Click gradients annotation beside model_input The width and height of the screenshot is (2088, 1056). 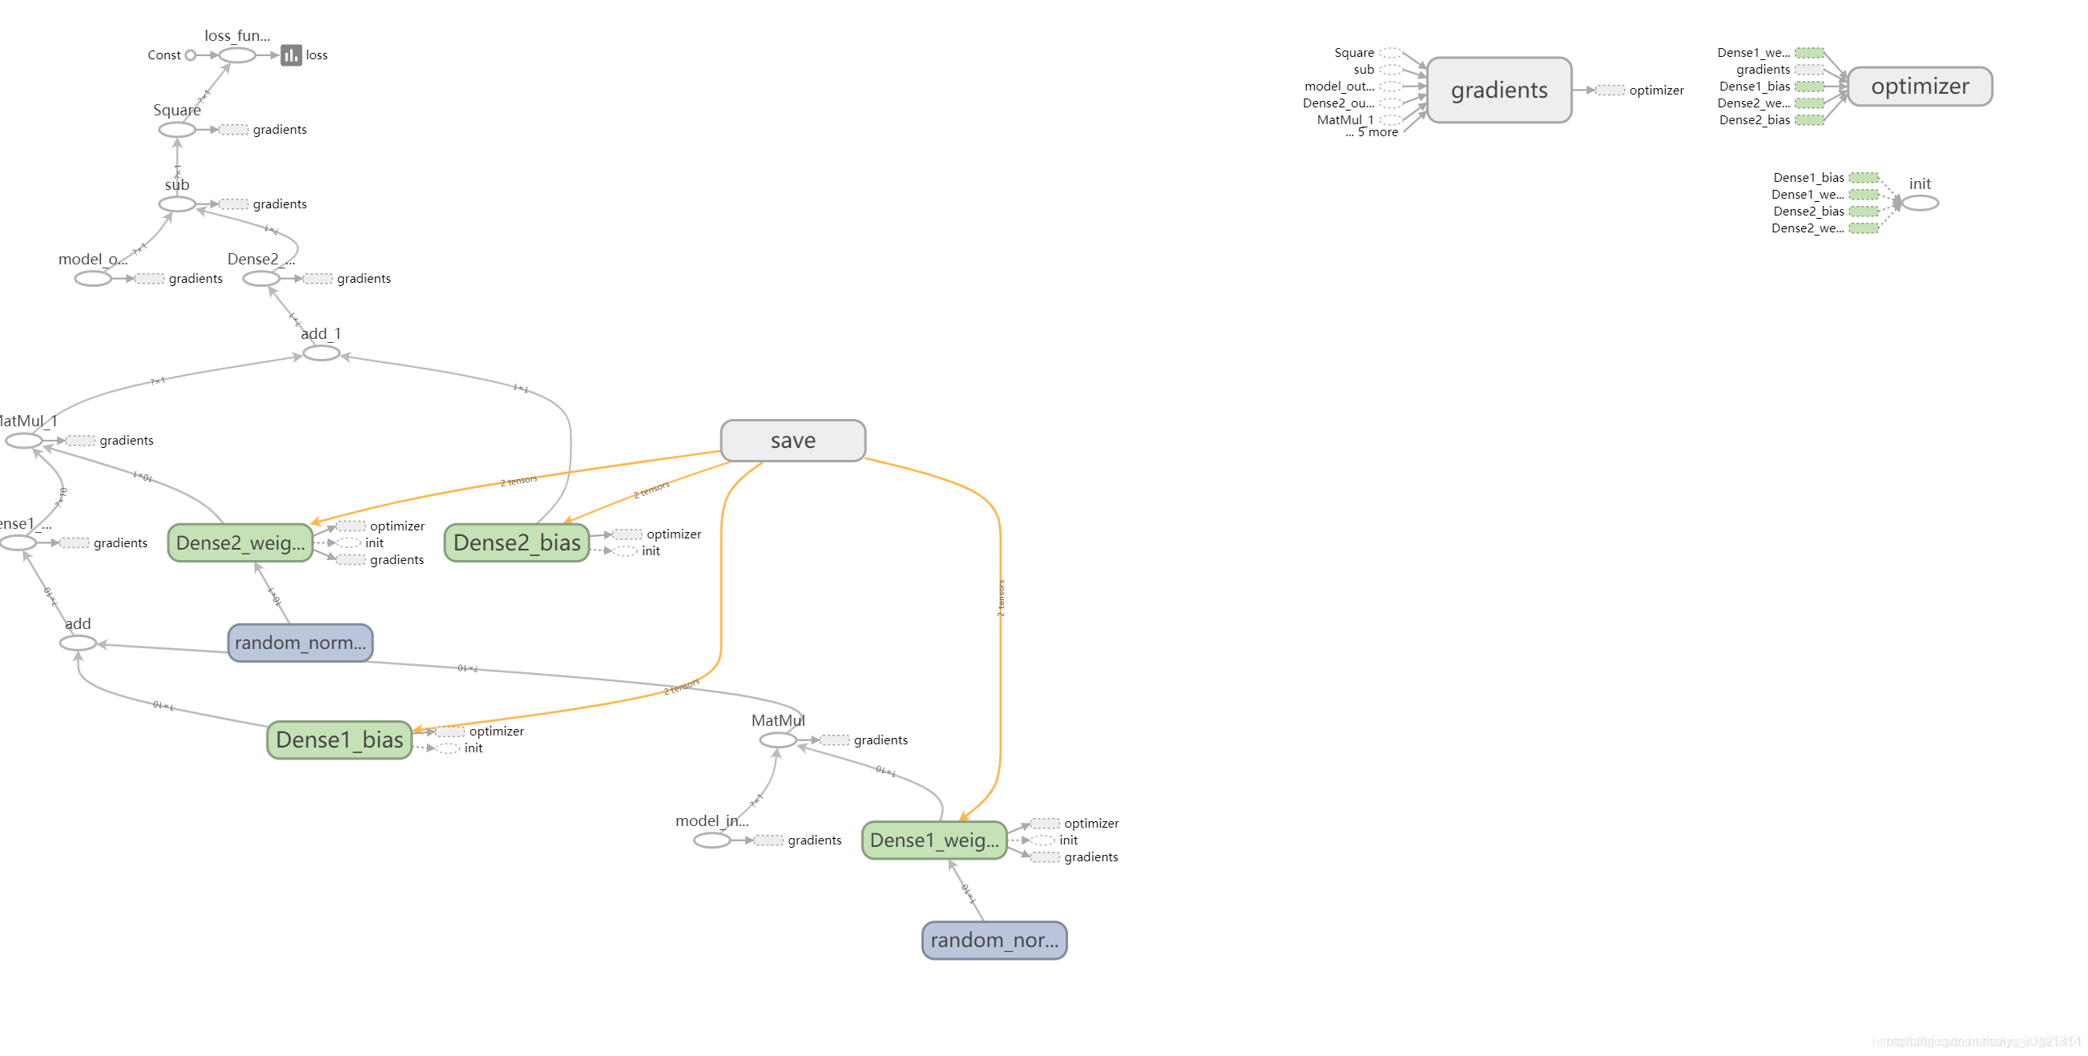tap(799, 840)
